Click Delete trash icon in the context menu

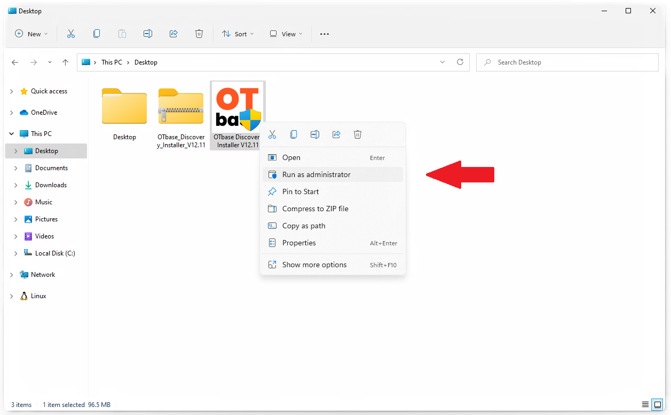pyautogui.click(x=358, y=134)
